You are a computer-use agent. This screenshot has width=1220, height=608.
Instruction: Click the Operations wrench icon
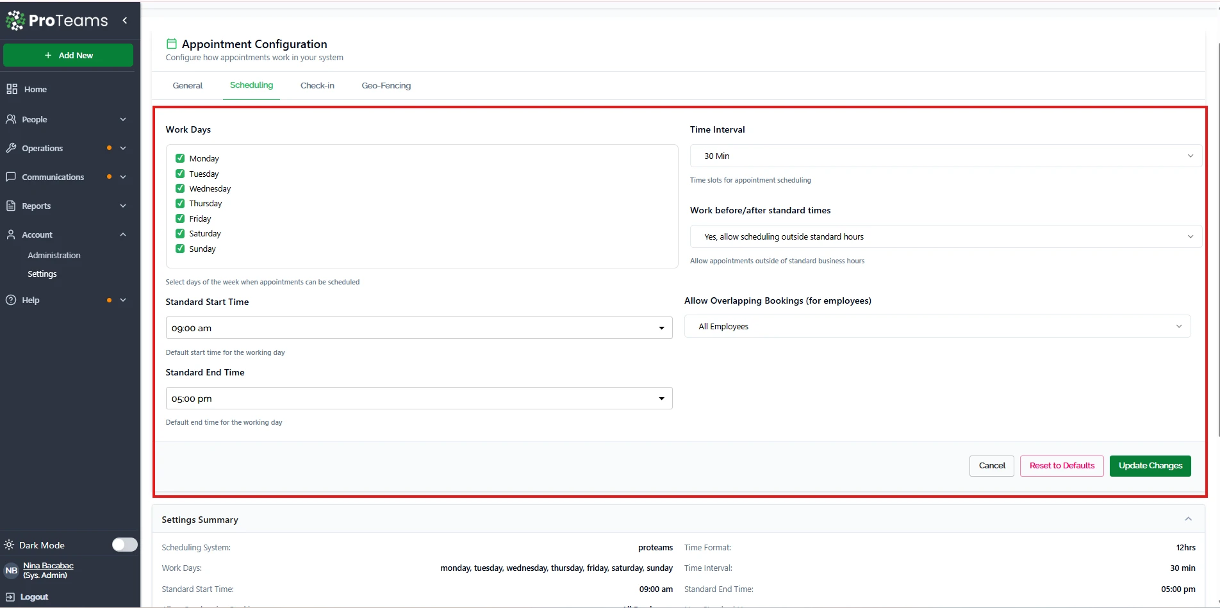tap(11, 148)
